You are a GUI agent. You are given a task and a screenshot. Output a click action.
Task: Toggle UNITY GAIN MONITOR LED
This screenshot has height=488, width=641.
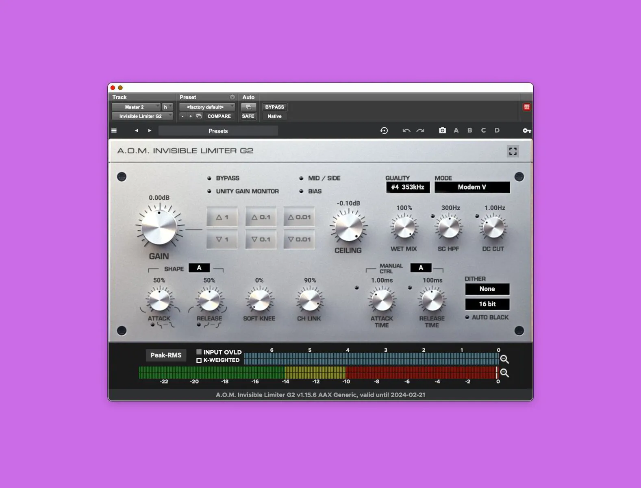point(209,191)
